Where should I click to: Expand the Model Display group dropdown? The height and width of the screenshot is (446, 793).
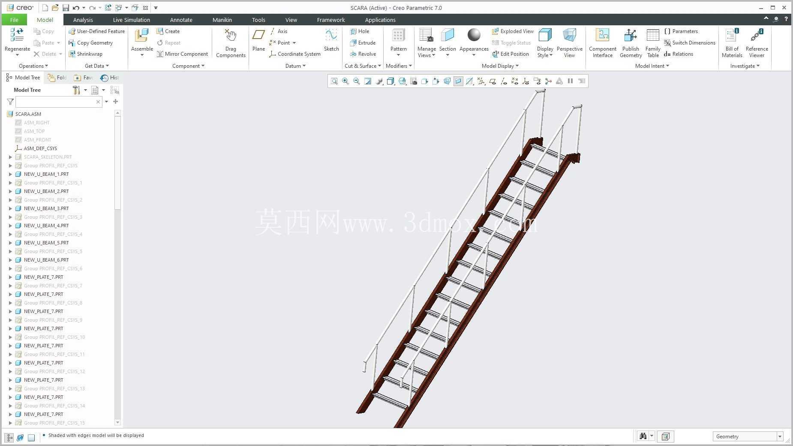500,66
